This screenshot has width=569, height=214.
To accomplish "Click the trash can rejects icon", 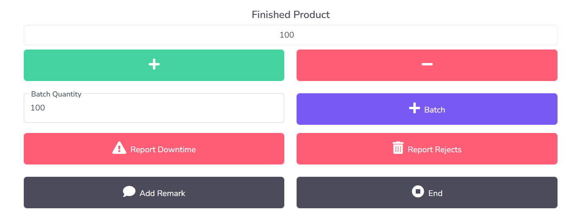I will 398,148.
